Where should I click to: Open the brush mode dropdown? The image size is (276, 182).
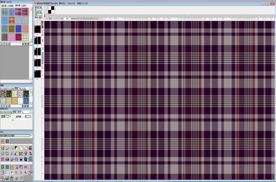pos(10,116)
